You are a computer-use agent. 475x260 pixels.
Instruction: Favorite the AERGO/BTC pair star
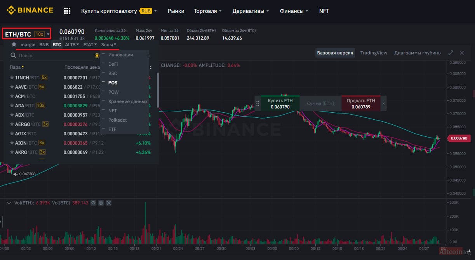[12, 124]
